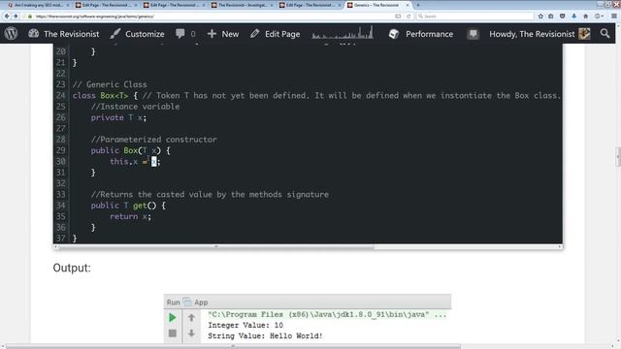Click 'String Value: Hello World!' output line

click(x=265, y=336)
